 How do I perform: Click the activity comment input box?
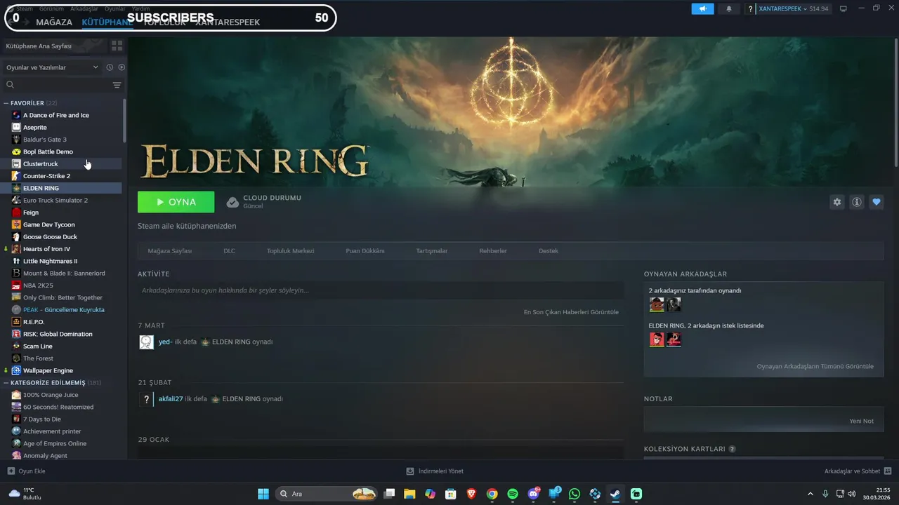(x=381, y=290)
